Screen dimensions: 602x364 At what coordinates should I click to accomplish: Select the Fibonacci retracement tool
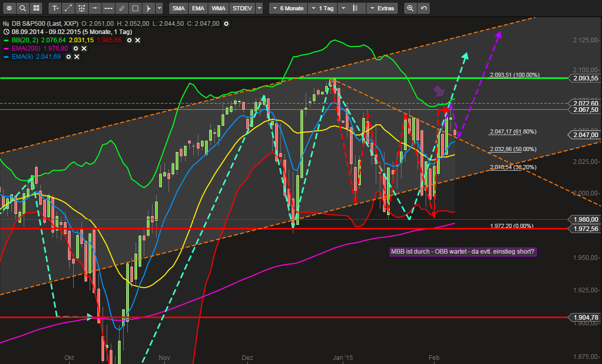tap(81, 8)
